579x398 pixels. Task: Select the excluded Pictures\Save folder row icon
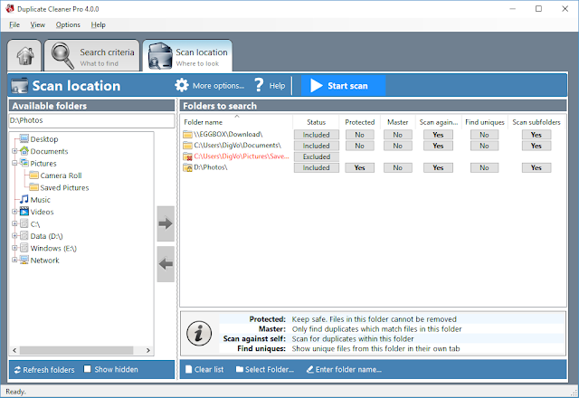187,156
